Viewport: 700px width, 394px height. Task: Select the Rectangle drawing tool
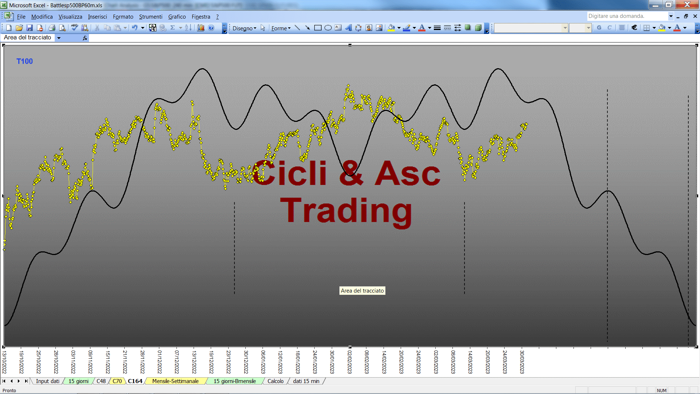coord(318,28)
